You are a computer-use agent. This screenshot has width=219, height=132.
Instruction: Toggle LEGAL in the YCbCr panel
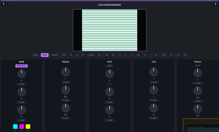198,66
